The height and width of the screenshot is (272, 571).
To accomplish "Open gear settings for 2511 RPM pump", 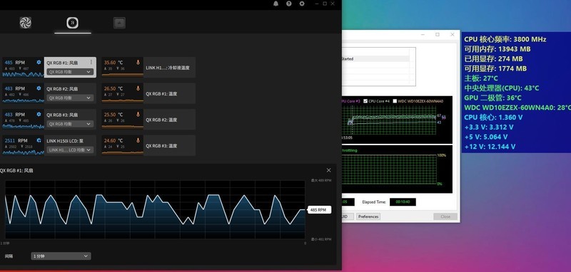I will coord(39,140).
